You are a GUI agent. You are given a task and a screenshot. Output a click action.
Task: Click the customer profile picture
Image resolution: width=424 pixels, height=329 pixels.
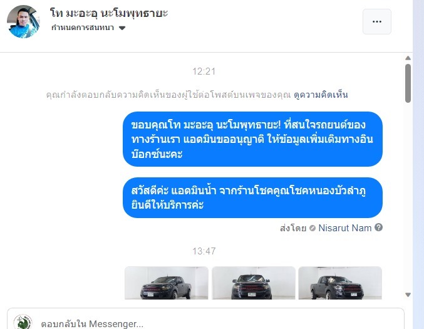pos(23,22)
